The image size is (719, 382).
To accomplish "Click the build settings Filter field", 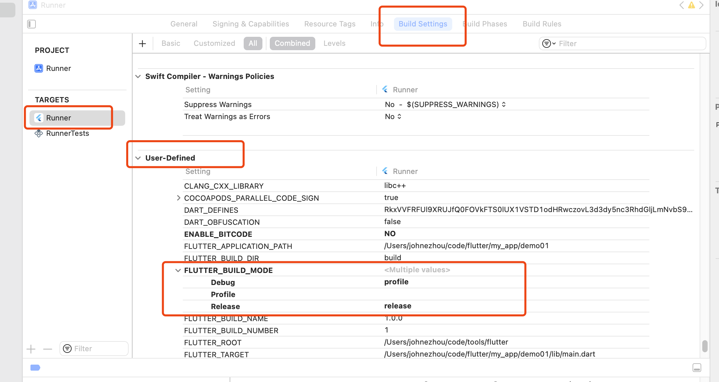I will pos(622,43).
